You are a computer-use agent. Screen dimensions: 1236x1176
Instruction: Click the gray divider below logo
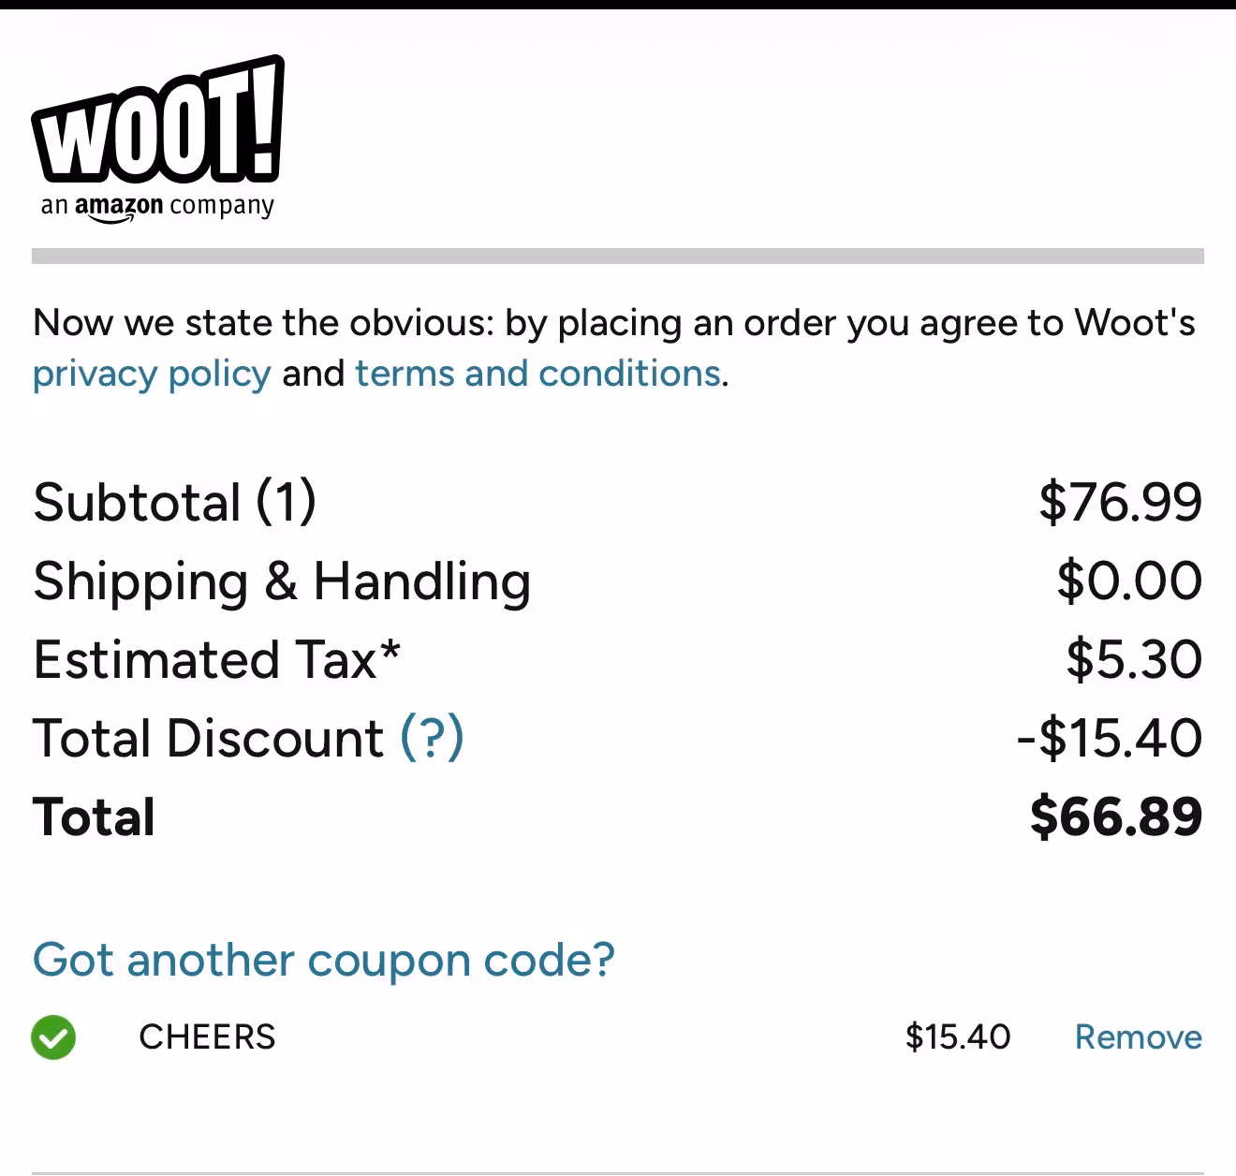(x=618, y=257)
